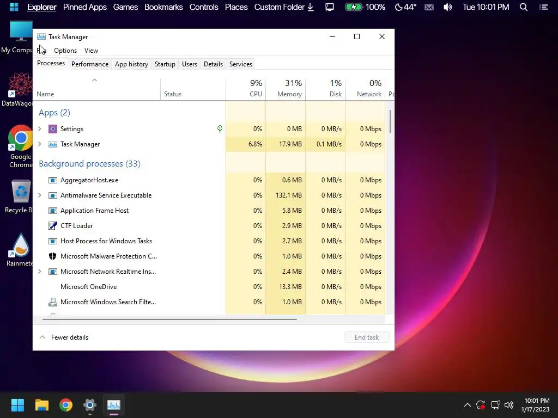Click the Settings app icon in process list
This screenshot has height=418, width=558.
pos(53,129)
